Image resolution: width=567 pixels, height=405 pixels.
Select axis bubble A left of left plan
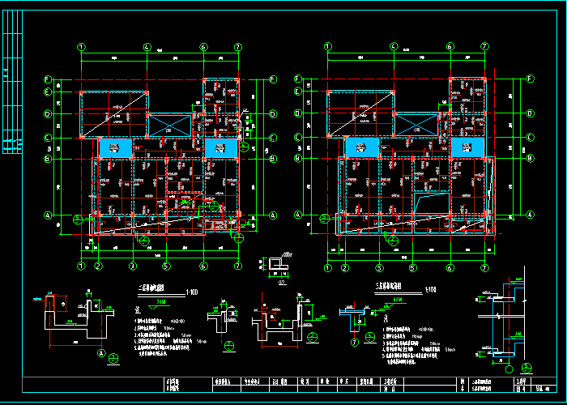click(48, 215)
